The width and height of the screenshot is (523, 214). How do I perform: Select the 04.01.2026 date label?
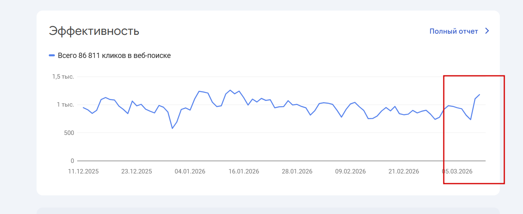tap(190, 171)
